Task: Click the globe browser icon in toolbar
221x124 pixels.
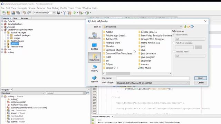Action: click(58, 13)
